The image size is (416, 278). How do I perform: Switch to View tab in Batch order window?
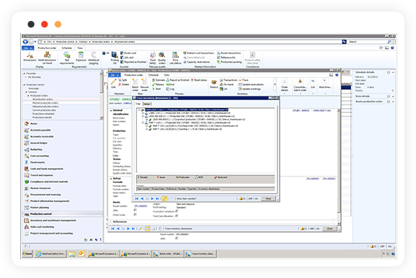click(167, 75)
